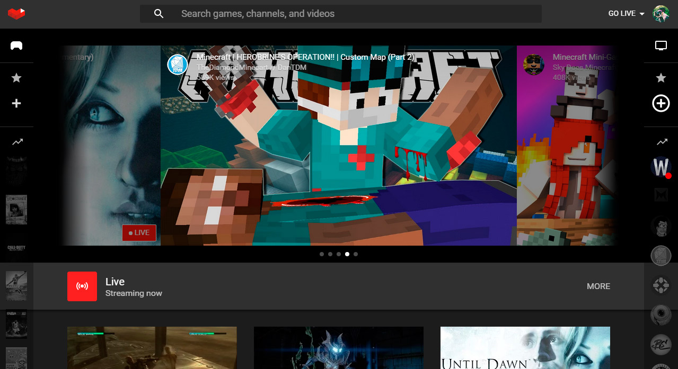Viewport: 678px width, 369px height.
Task: Open the Channels screen icon on right sidebar
Action: tap(661, 46)
